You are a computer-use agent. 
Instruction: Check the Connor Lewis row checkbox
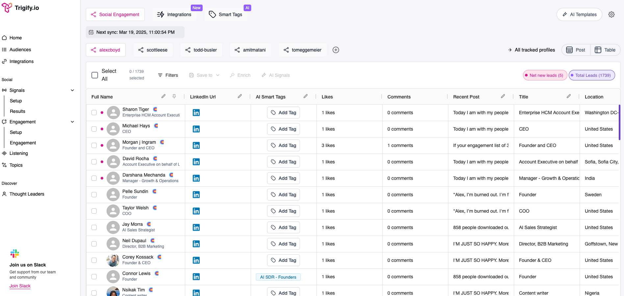click(94, 277)
